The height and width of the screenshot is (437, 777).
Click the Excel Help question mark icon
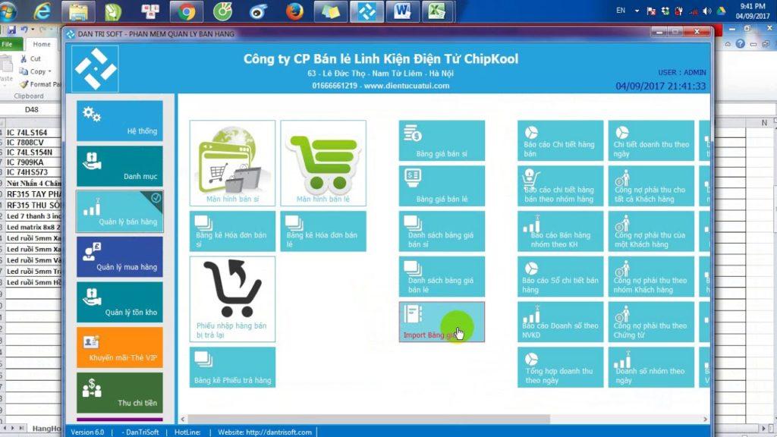tap(741, 44)
